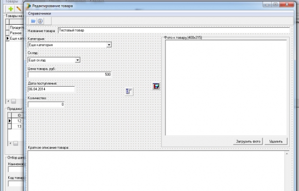This screenshot has width=299, height=191.
Task: Click the blue folder toolbar icon
Action: pos(33,21)
